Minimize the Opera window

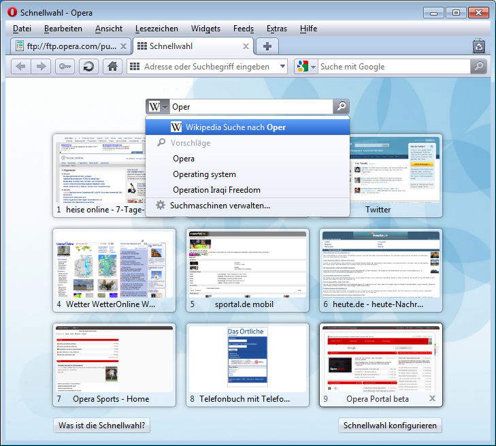434,13
